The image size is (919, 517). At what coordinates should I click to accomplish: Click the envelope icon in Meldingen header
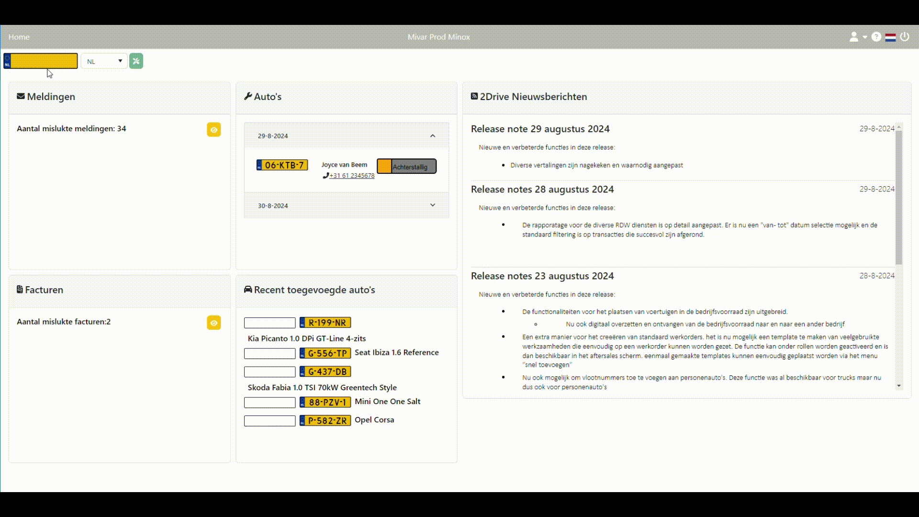coord(21,96)
